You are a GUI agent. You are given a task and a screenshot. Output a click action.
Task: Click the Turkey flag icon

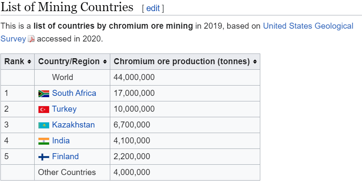[44, 110]
